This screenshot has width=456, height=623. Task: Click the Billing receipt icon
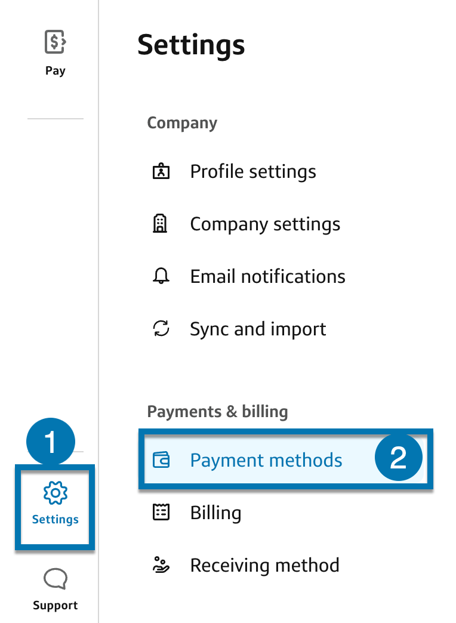tap(161, 513)
